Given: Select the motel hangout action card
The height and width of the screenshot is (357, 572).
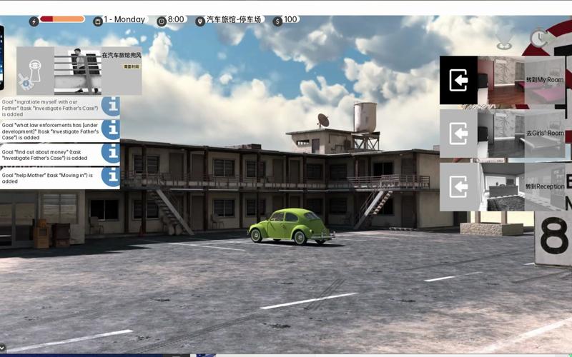Looking at the screenshot, I should [x=79, y=71].
